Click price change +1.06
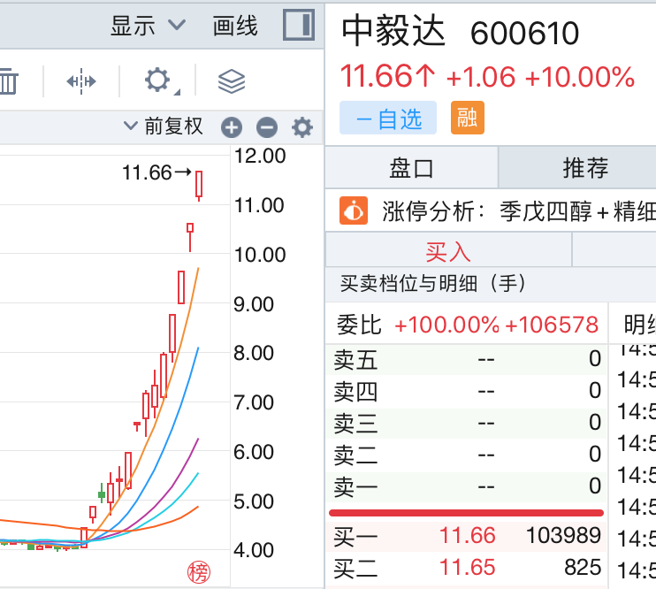This screenshot has height=589, width=656. pyautogui.click(x=481, y=79)
